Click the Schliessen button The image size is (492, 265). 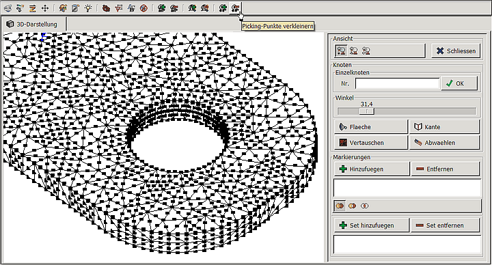click(x=456, y=51)
